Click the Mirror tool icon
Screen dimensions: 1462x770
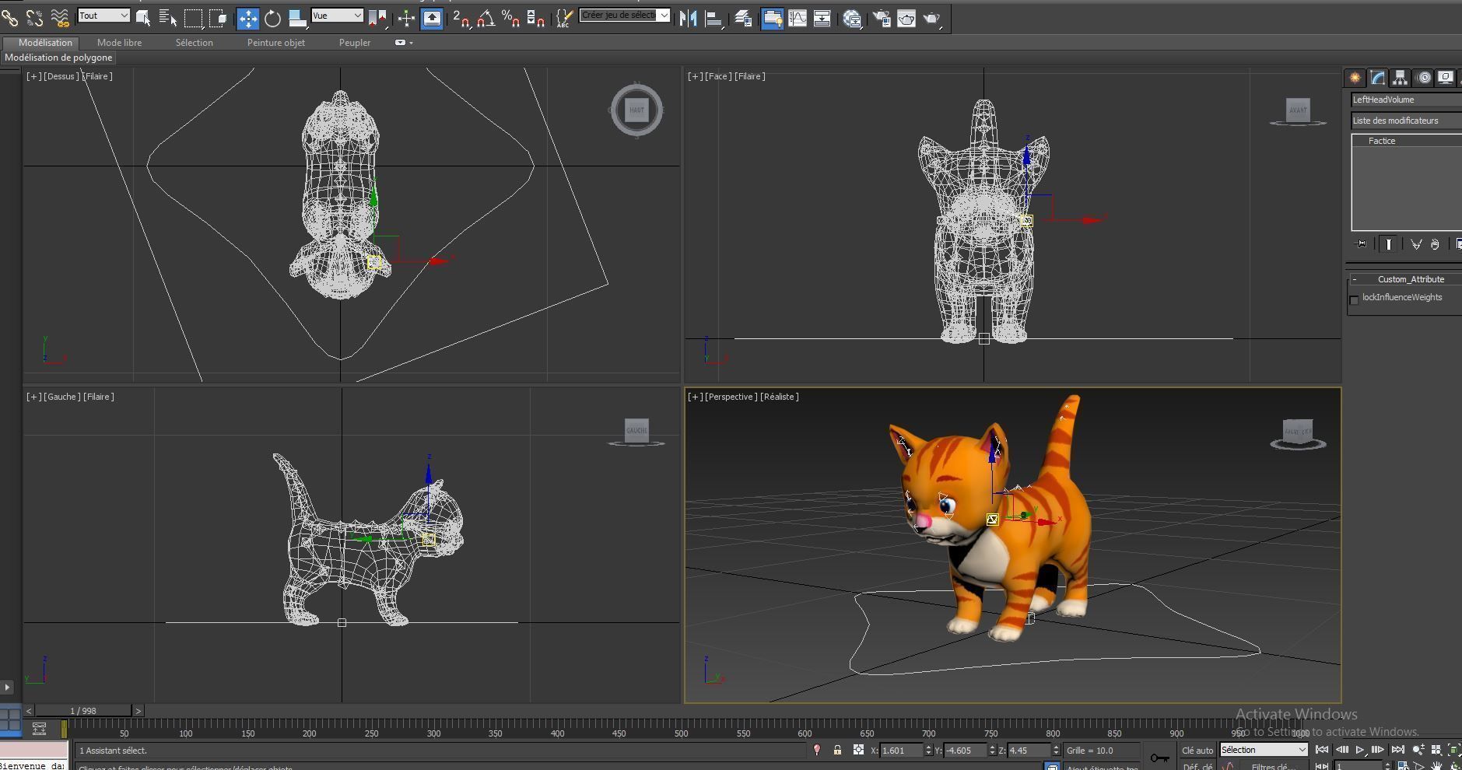[688, 18]
